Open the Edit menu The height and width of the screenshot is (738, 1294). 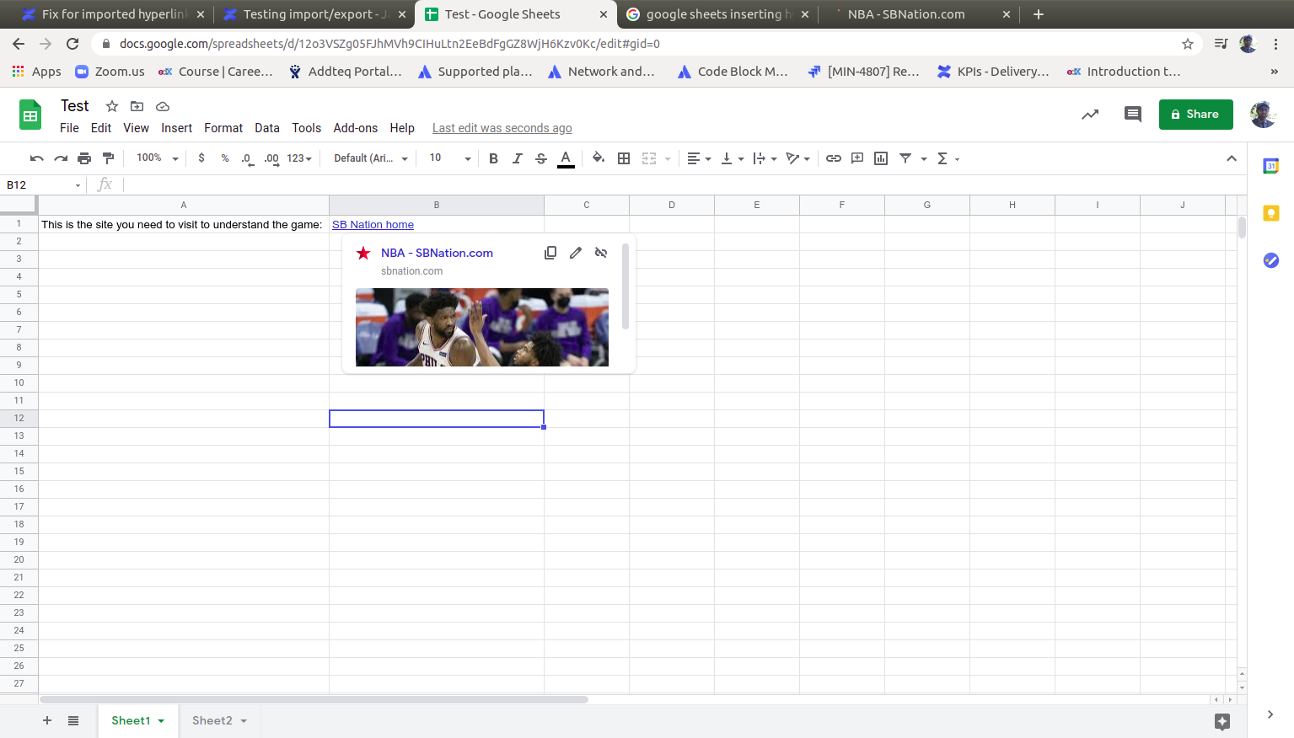coord(101,128)
